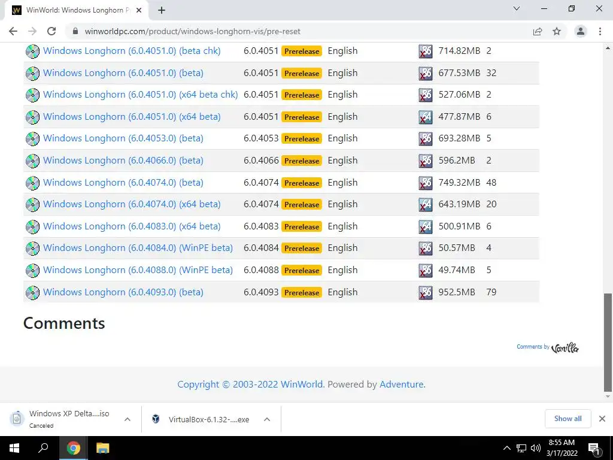Bookmark this page with the star icon
The width and height of the screenshot is (613, 460).
[x=557, y=31]
